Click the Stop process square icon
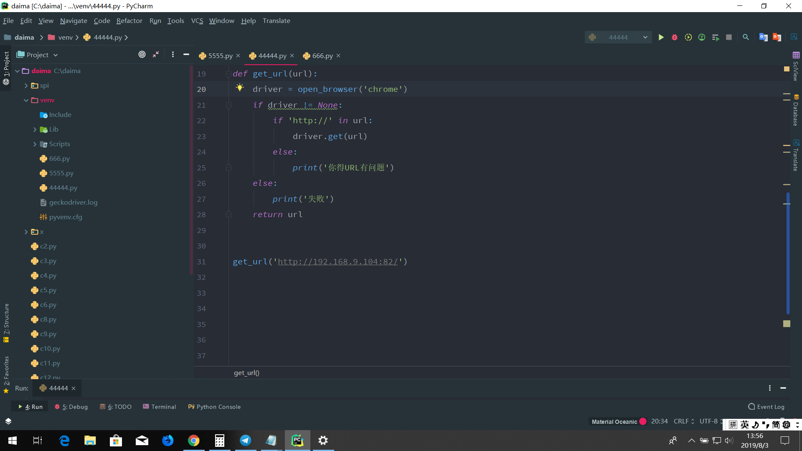Image resolution: width=802 pixels, height=451 pixels. pyautogui.click(x=729, y=37)
